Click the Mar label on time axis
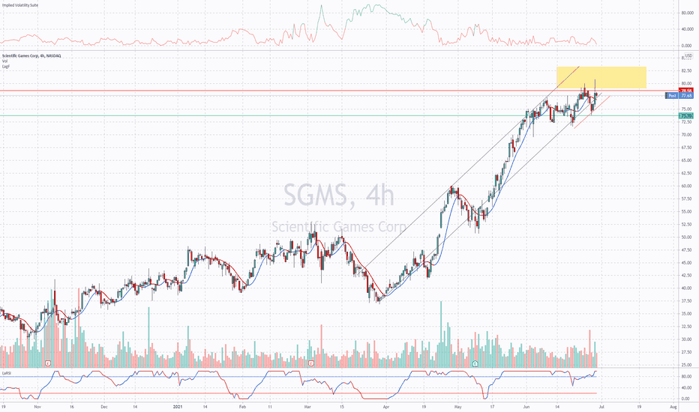 307,407
